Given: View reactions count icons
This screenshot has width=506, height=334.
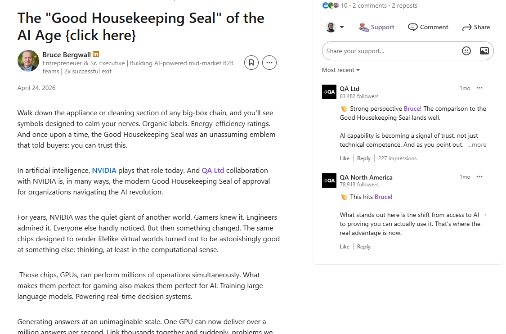Looking at the screenshot, I should pos(331,5).
